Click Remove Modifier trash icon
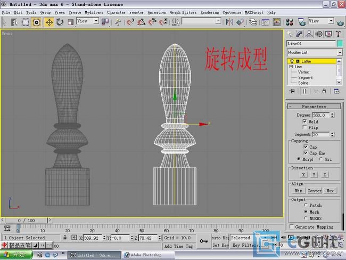Viewport: 346px width, 260px height. coord(324,91)
